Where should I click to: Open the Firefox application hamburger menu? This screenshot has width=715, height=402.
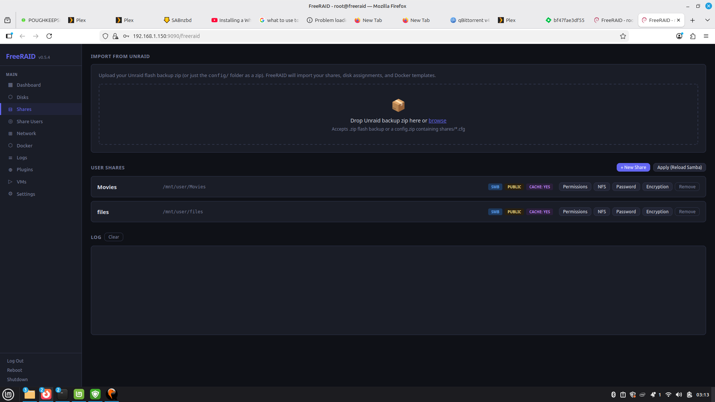click(706, 36)
